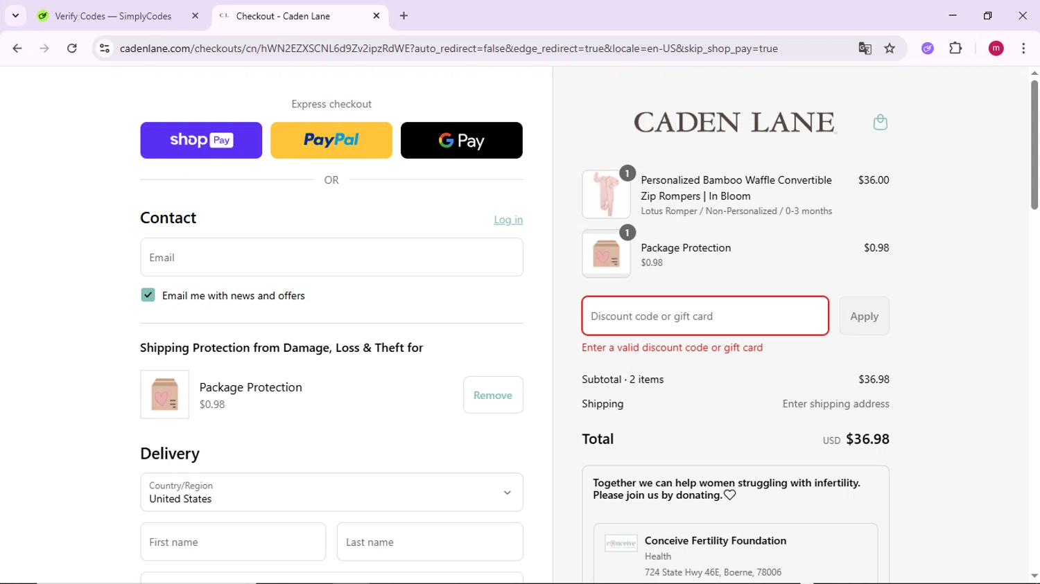Click Package Protection thumbnail in shipping protection section
This screenshot has height=584, width=1040.
point(164,394)
